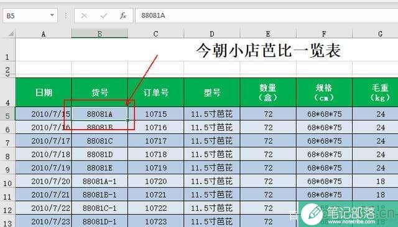Viewport: 398px width, 227px height.
Task: Click the formula bar containing 88081A
Action: coord(267,16)
